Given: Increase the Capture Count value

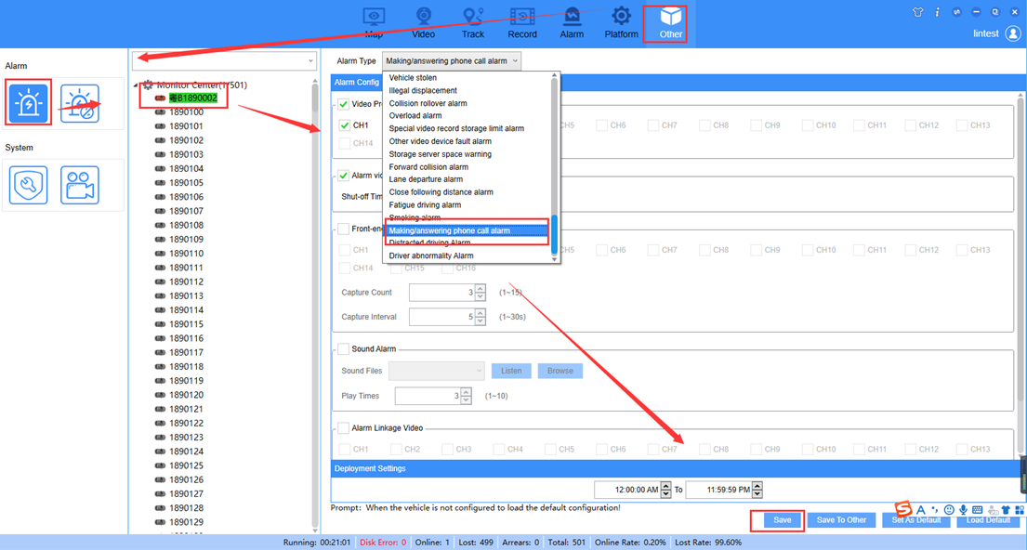Looking at the screenshot, I should coord(481,288).
